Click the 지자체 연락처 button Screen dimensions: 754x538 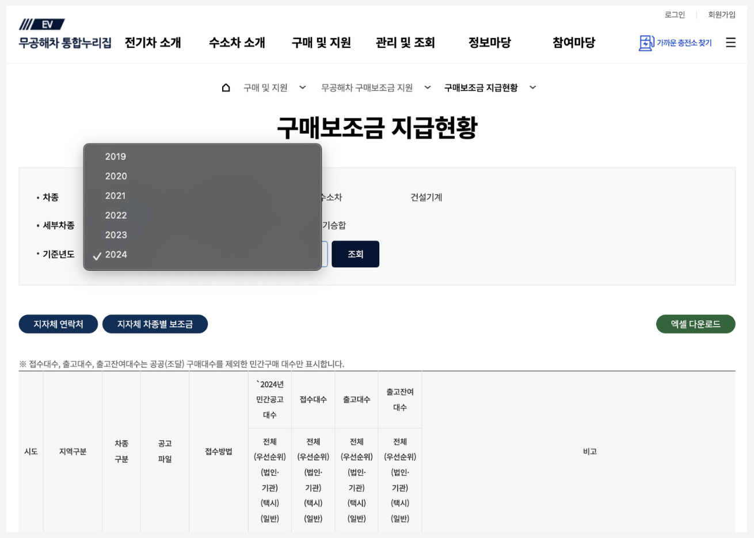pos(58,324)
